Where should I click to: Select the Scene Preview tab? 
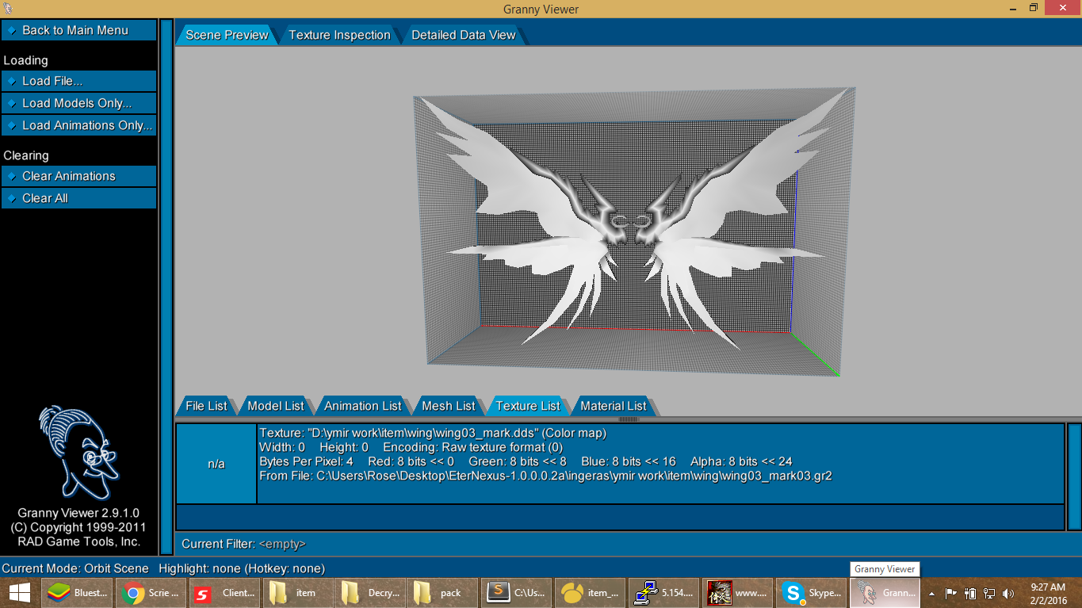click(x=227, y=35)
